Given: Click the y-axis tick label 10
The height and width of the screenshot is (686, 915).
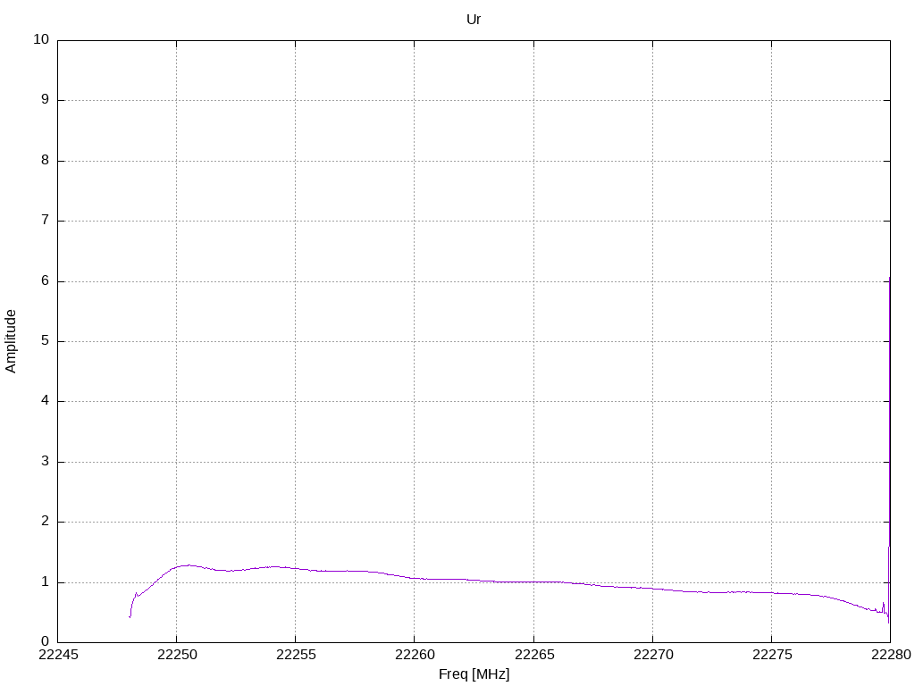Looking at the screenshot, I should (41, 39).
